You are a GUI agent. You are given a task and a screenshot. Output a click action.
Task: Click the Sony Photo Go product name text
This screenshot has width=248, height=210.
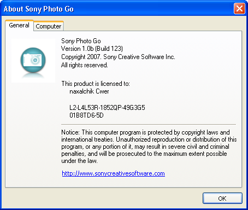[x=81, y=41]
